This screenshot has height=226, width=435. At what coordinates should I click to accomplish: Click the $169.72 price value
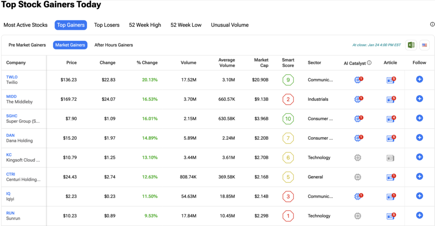[x=68, y=99]
